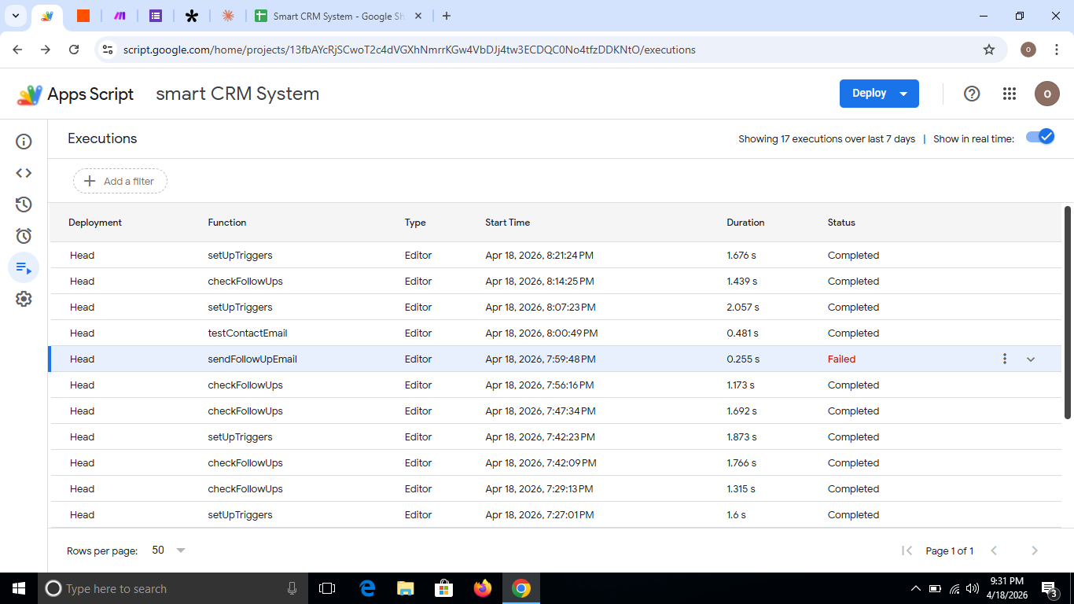Open Firefox from the Windows taskbar
The width and height of the screenshot is (1074, 604).
point(482,588)
